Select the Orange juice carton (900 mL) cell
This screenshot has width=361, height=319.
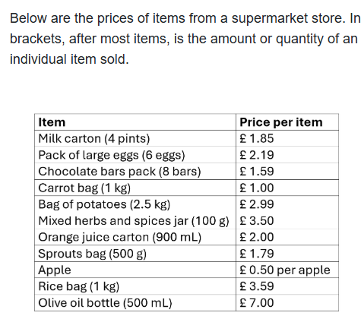point(135,237)
